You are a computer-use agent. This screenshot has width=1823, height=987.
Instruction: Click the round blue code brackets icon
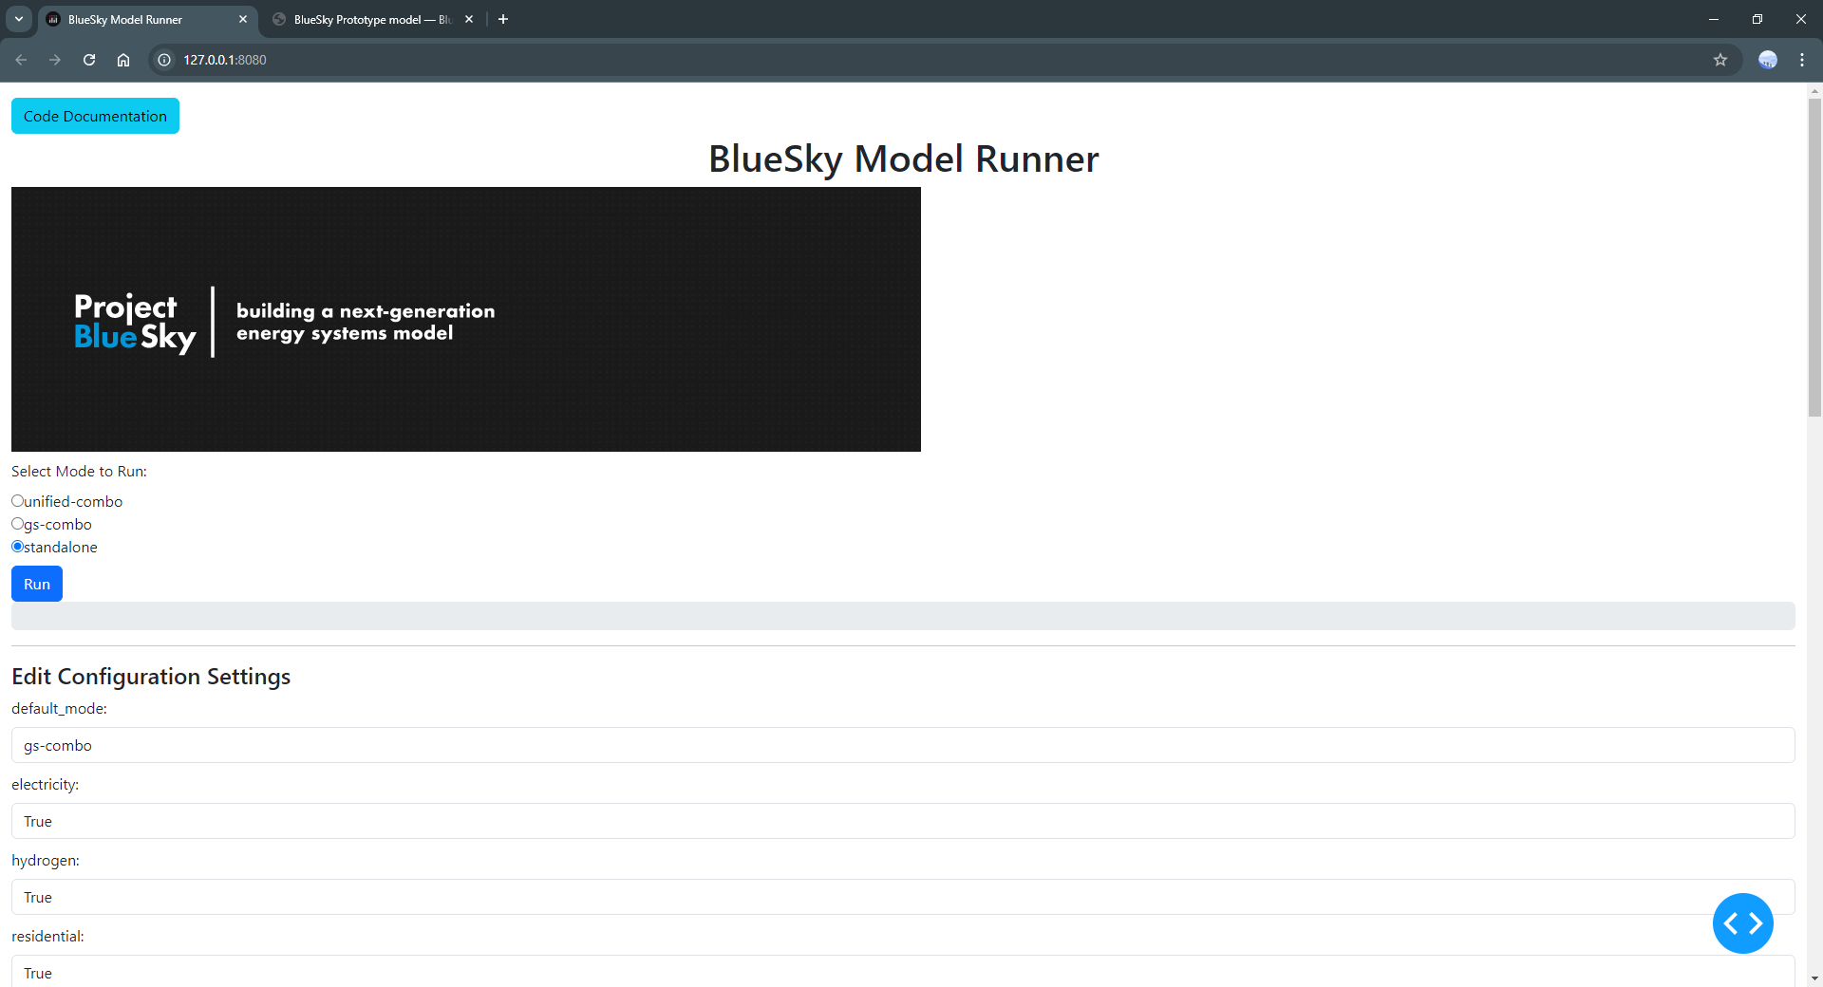click(1743, 923)
